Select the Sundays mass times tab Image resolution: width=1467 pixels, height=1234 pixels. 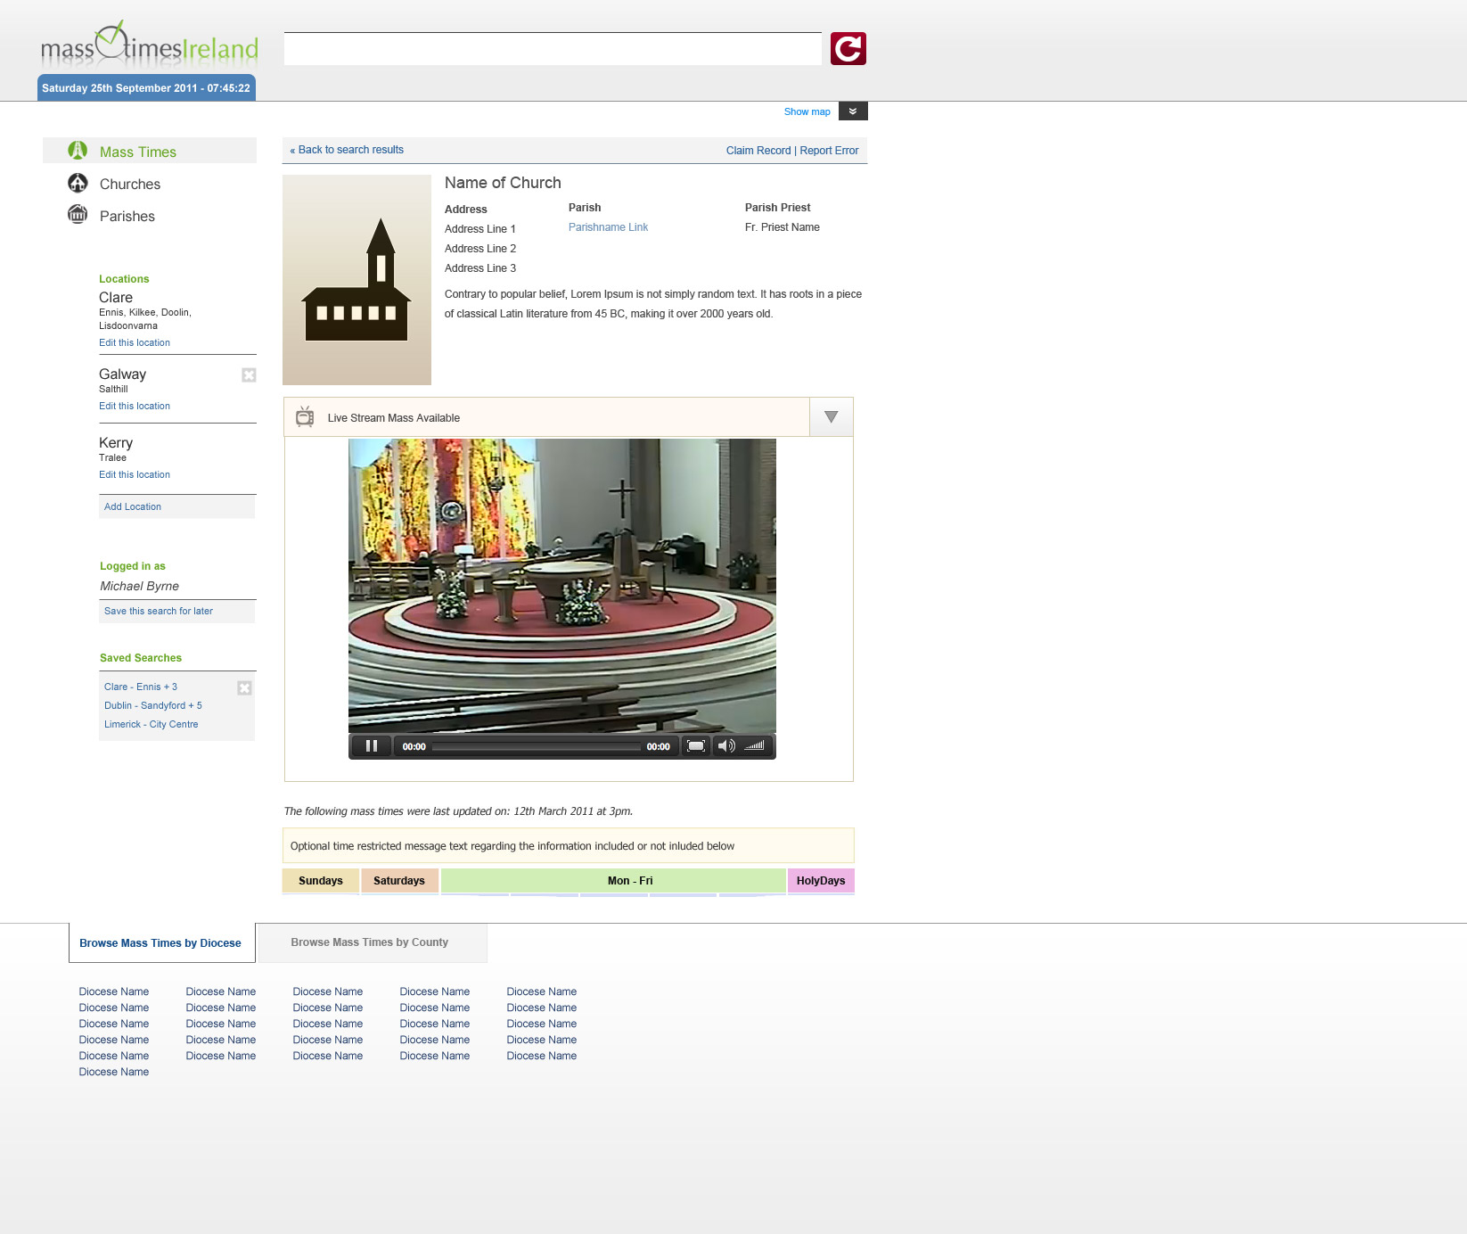[320, 881]
